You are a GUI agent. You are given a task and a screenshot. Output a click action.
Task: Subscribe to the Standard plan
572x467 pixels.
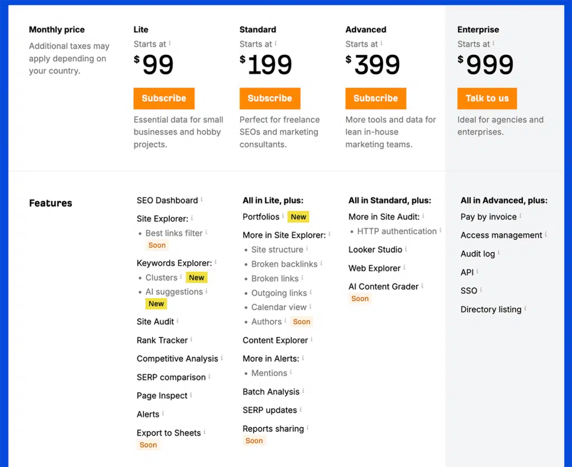[x=269, y=98]
